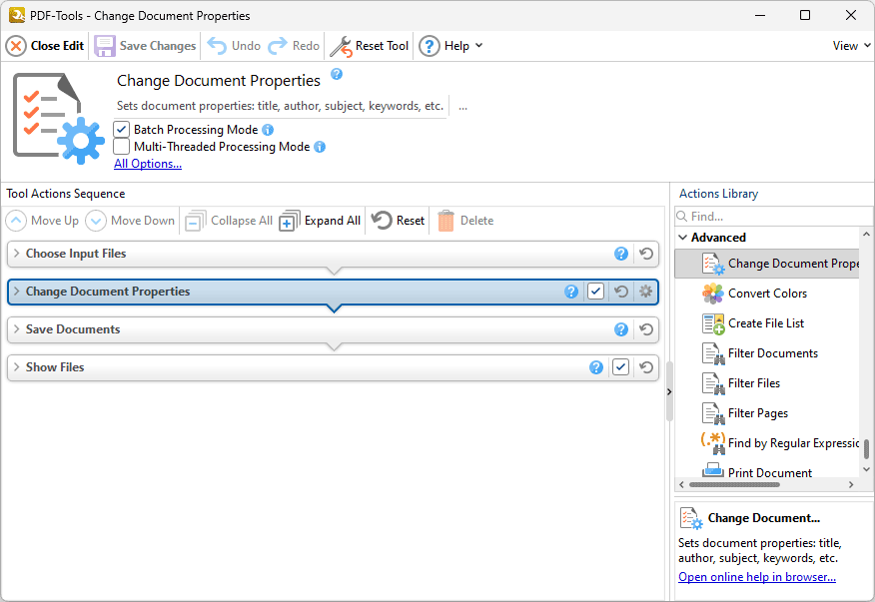Screen dimensions: 875x602
Task: Disable the Batch Processing Mode checkbox
Action: coord(122,130)
